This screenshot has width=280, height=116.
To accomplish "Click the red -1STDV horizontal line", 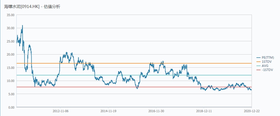I will (x=134, y=87).
